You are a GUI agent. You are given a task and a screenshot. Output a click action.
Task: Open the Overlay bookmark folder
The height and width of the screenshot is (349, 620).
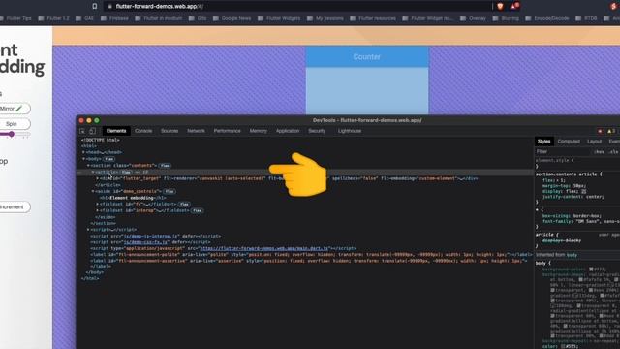click(x=473, y=18)
